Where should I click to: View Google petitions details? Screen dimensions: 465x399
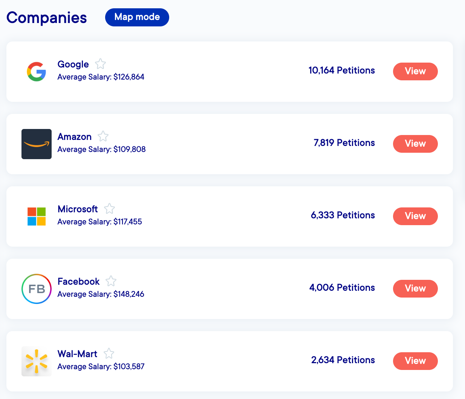pos(415,71)
